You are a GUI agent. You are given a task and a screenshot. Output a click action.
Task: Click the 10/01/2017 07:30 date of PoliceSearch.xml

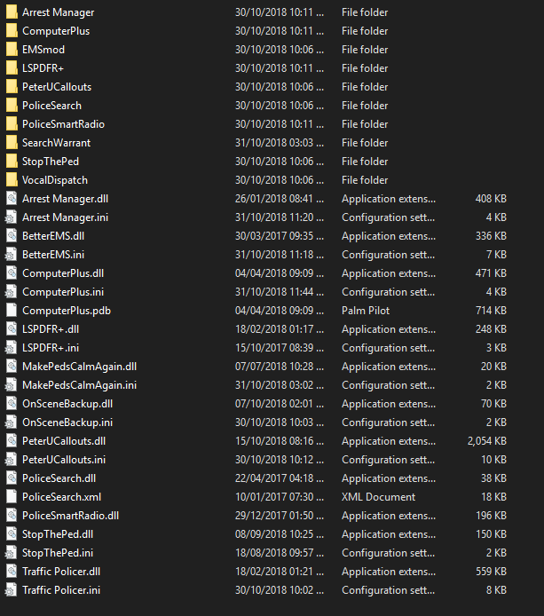[x=280, y=497]
